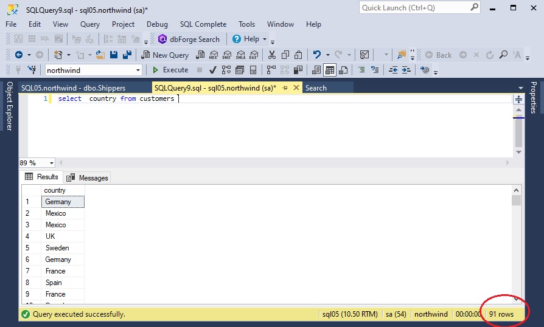Click the Execute button

pos(170,70)
